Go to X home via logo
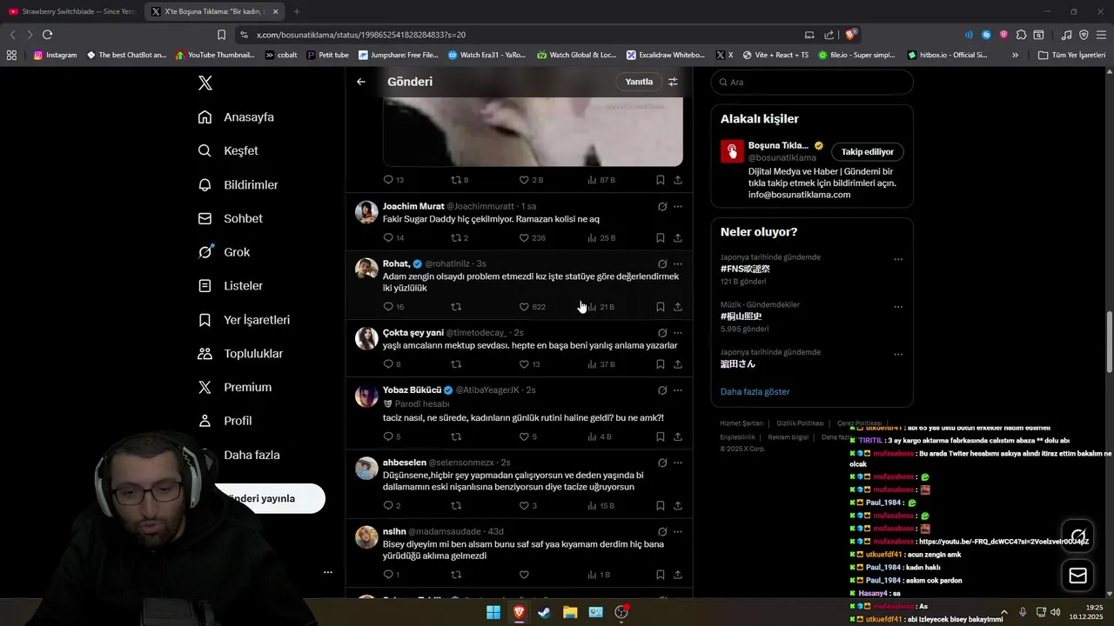 point(205,83)
